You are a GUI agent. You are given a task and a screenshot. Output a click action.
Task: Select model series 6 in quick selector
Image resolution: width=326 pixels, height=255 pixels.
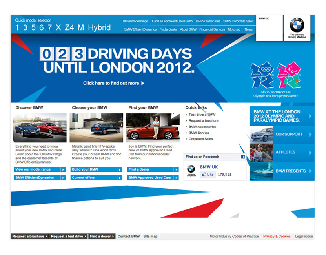(42, 27)
